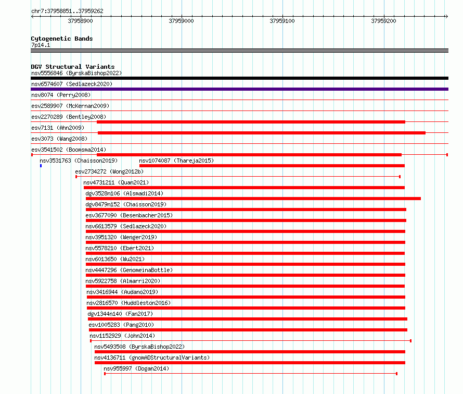This screenshot has height=394, width=463.
Task: Click nsv2816570 (Huddleston2016) label
Action: pyautogui.click(x=128, y=303)
